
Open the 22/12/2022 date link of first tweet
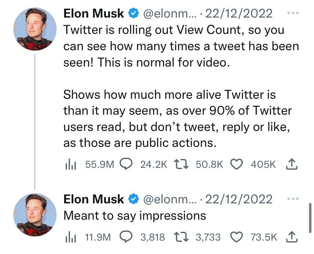point(239,14)
